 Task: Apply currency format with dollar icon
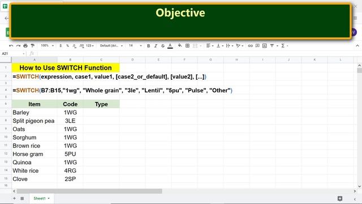61,46
